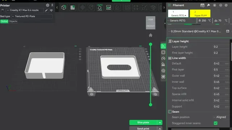Click the Add model cube icon
The width and height of the screenshot is (232, 130).
64,7
